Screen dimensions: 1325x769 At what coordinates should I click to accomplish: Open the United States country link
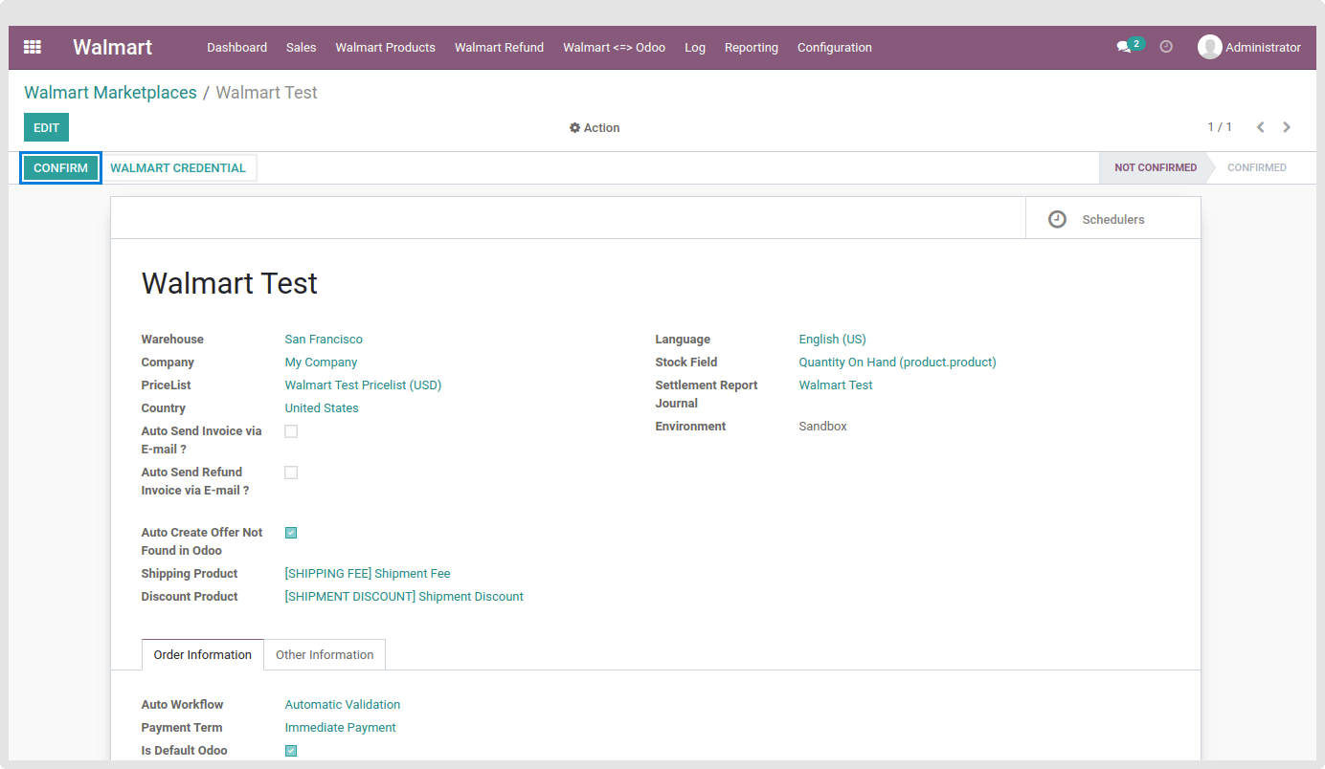click(x=322, y=408)
